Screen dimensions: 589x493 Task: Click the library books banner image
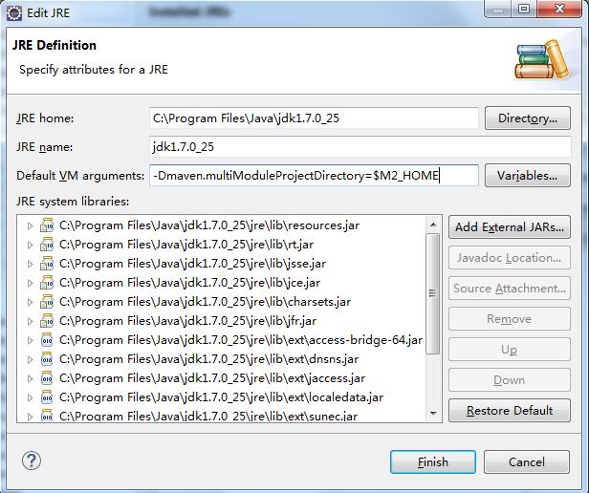point(541,59)
